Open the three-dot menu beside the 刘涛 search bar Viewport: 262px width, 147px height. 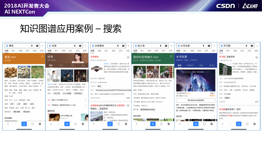click(86, 46)
